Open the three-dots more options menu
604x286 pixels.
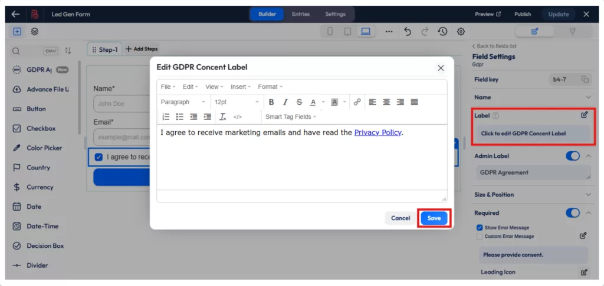[389, 32]
